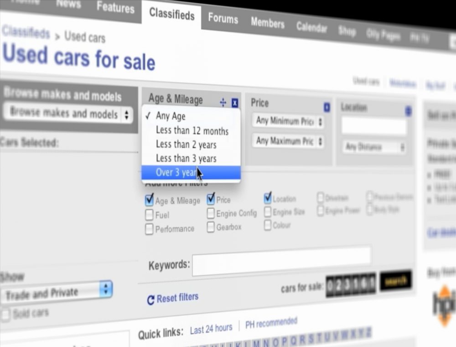Open the Forums tab
The width and height of the screenshot is (456, 347).
[x=223, y=18]
